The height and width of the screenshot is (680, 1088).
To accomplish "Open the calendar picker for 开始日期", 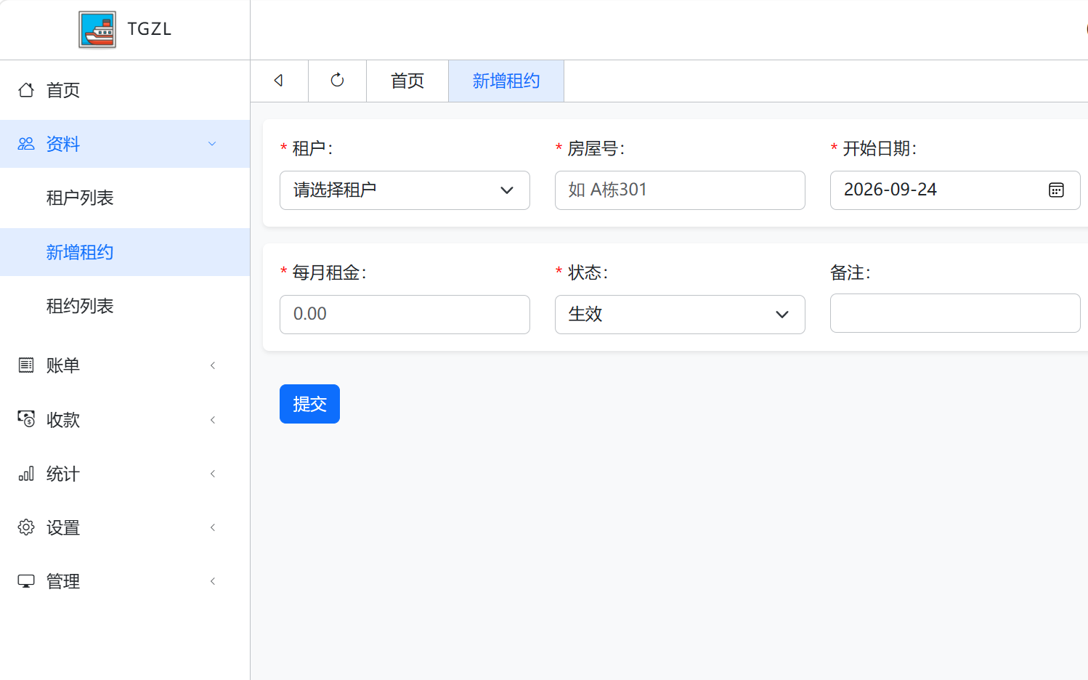I will [1056, 190].
